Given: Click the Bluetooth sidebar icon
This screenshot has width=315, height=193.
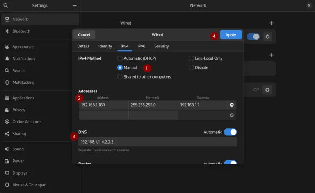Looking at the screenshot, I should tap(7, 31).
